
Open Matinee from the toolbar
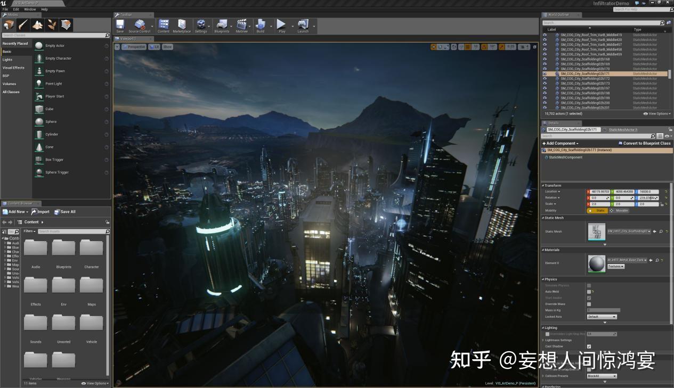241,24
